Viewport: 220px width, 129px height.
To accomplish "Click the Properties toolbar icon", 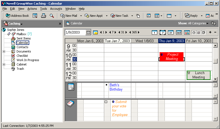I will [x=149, y=16].
